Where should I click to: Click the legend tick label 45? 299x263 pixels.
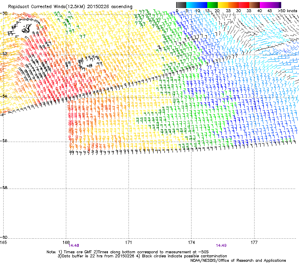tap(270, 11)
